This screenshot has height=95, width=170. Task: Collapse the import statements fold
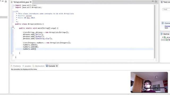click(x=14, y=5)
